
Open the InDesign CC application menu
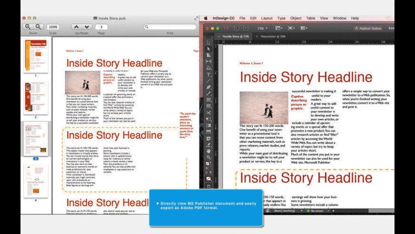click(x=224, y=18)
